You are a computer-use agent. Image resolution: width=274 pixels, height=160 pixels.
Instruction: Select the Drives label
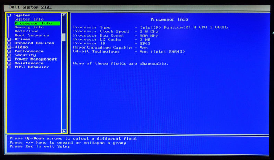tap(23, 39)
